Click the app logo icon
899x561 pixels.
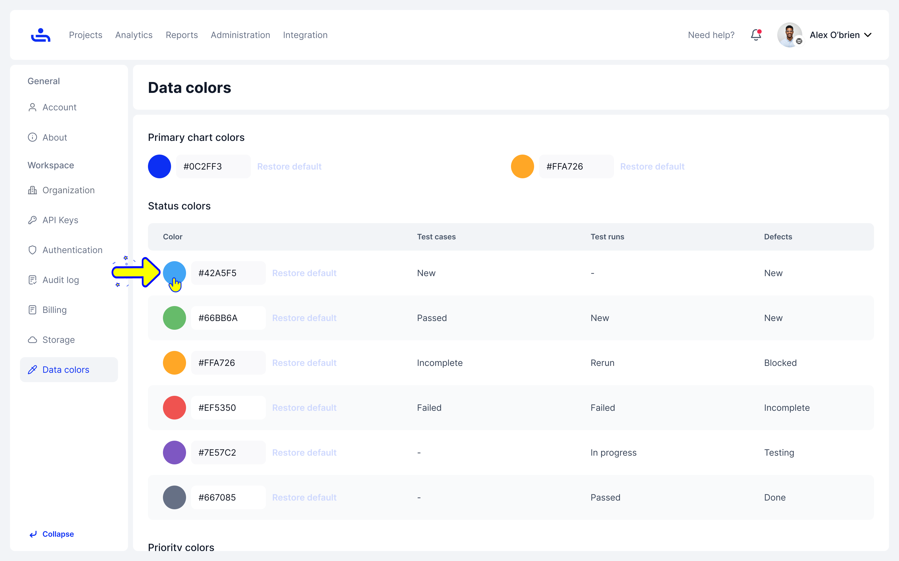(x=41, y=35)
